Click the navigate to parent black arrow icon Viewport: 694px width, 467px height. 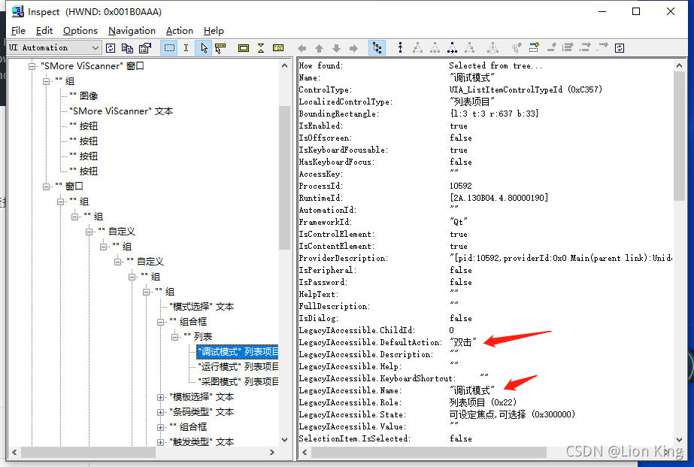[x=400, y=48]
